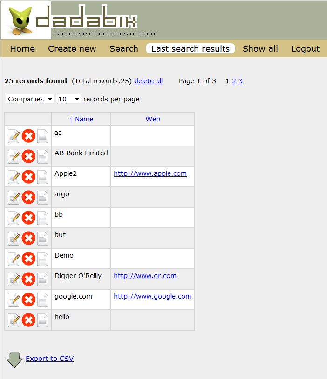Delete the aa record
The width and height of the screenshot is (327, 379).
pos(28,136)
